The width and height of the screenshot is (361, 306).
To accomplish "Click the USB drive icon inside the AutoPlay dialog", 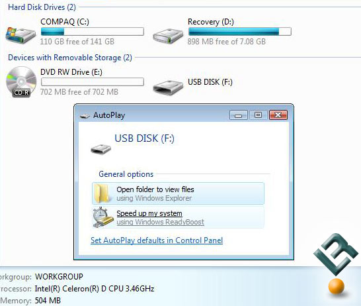I will [x=101, y=149].
